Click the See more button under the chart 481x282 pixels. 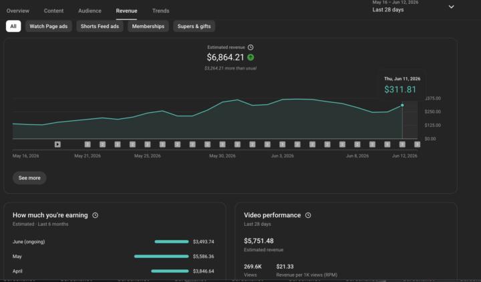click(29, 178)
